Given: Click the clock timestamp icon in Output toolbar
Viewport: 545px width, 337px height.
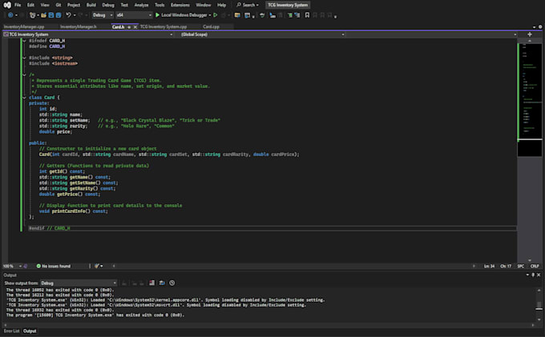Looking at the screenshot, I should (x=172, y=283).
